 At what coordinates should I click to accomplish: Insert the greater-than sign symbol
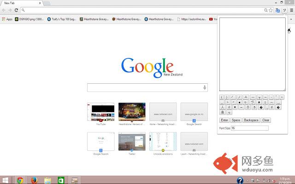[x=228, y=102]
